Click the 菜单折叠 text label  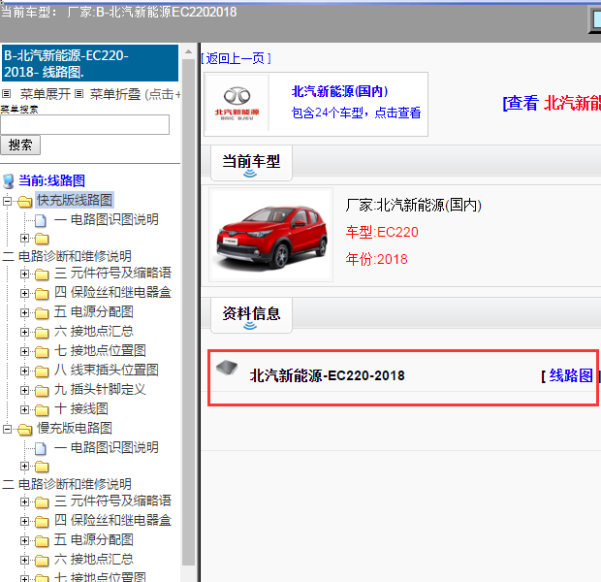[x=115, y=94]
